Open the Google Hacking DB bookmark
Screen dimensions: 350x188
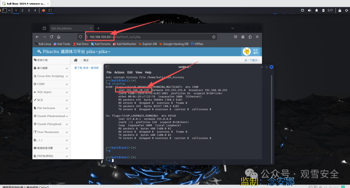click(174, 44)
